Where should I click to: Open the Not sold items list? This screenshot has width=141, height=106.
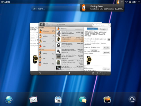[47, 64]
